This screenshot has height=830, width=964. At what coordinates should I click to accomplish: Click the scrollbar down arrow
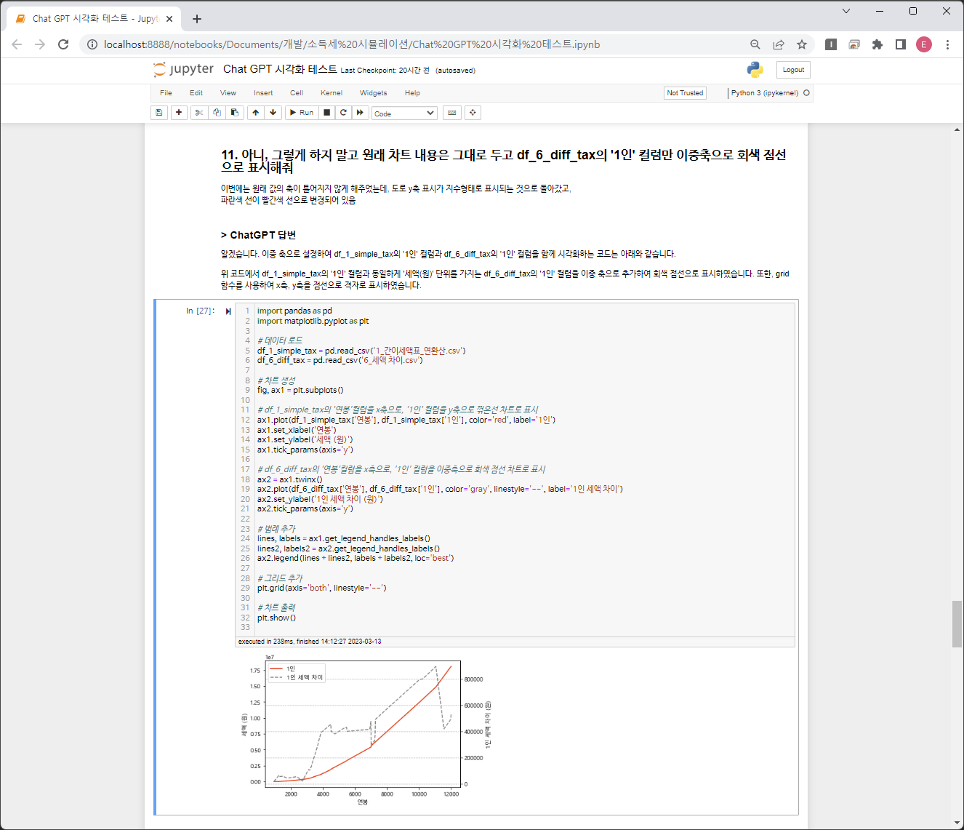coord(957,823)
